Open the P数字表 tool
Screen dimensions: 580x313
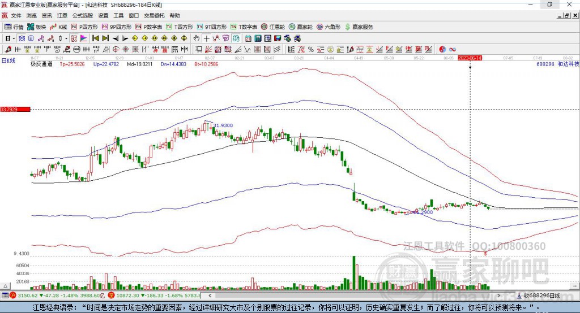[x=149, y=27]
